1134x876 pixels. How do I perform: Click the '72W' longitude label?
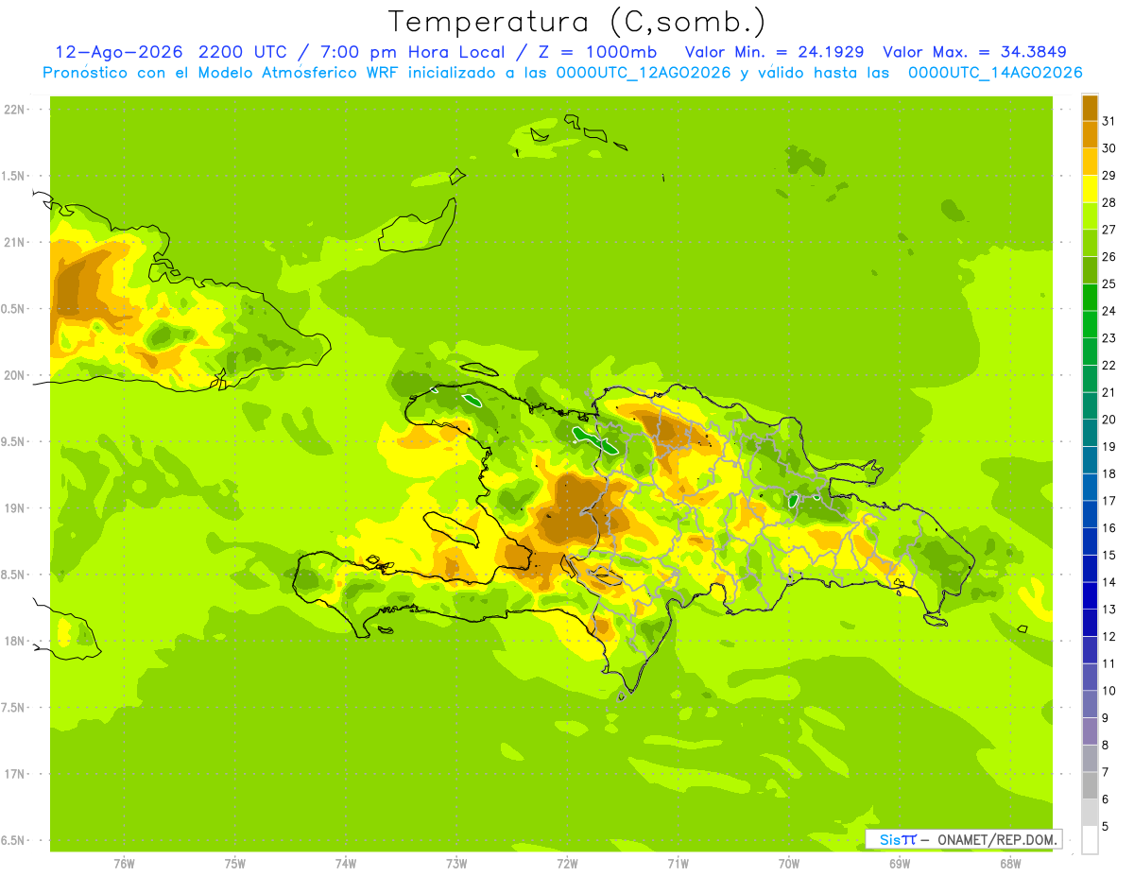(x=567, y=864)
